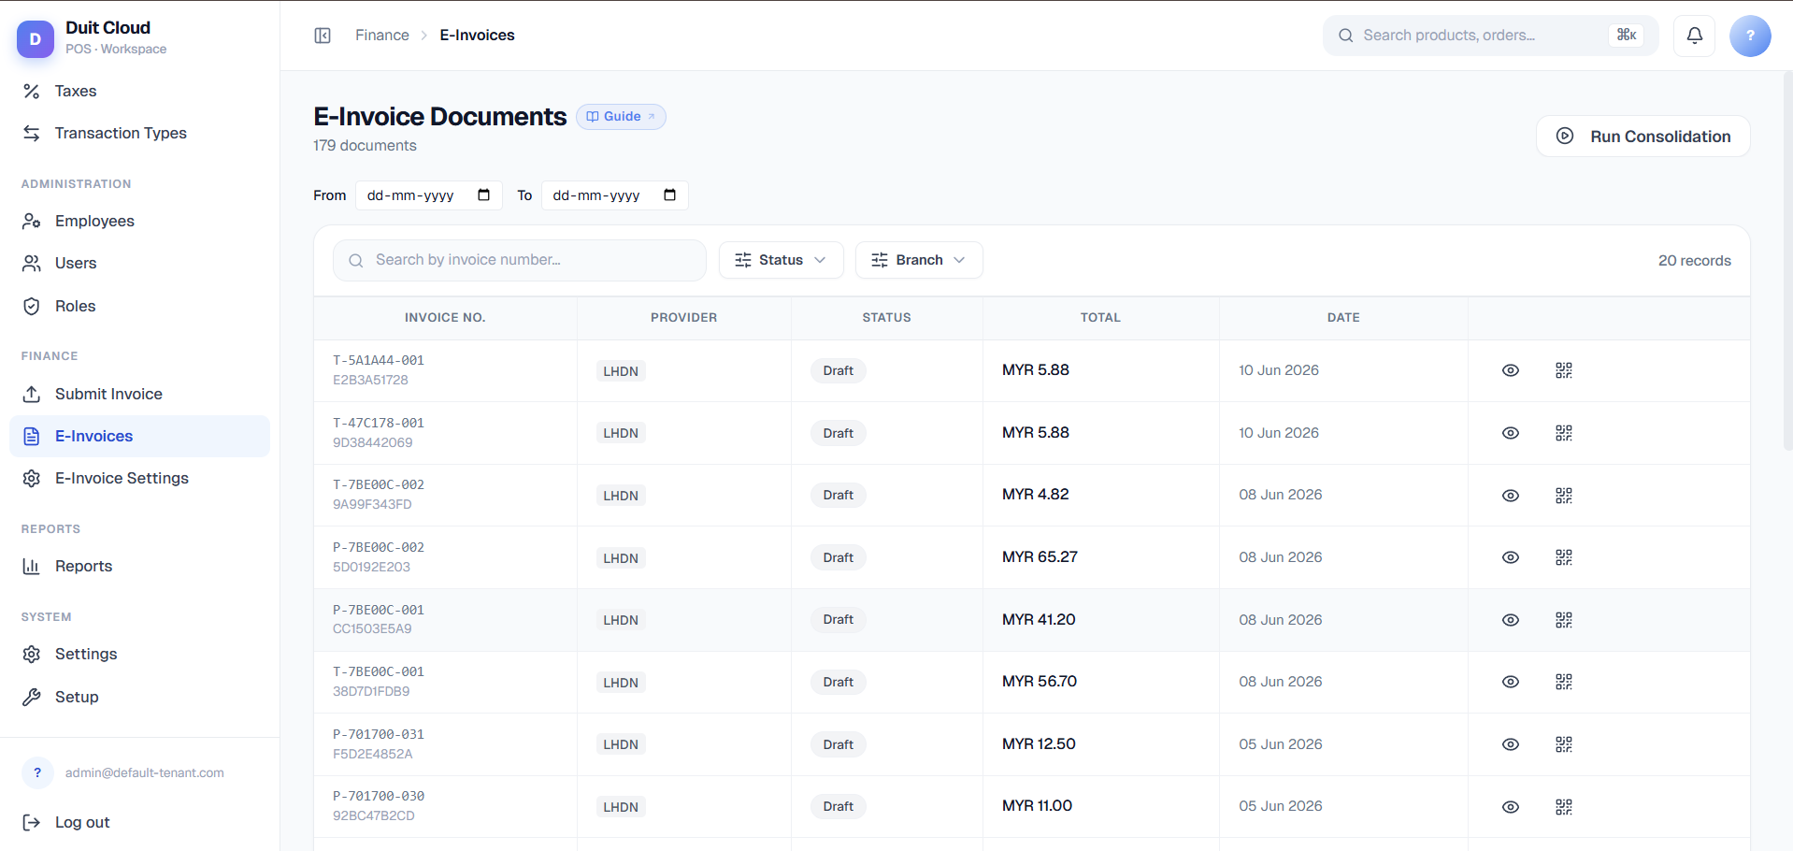View invoice T-47C178-001 with eye icon
Viewport: 1793px width, 851px height.
1511,433
